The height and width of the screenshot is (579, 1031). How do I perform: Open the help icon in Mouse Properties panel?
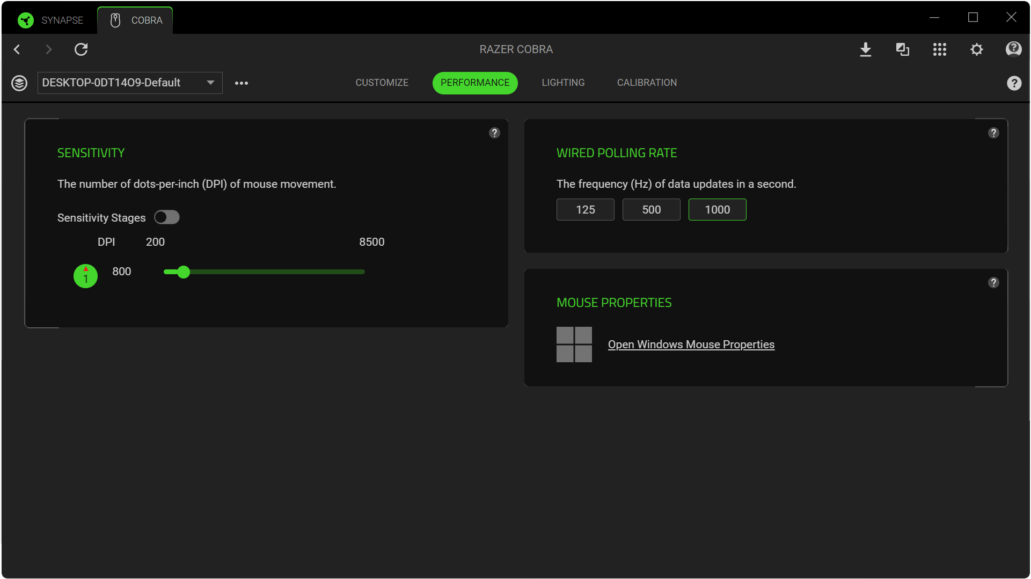(993, 282)
